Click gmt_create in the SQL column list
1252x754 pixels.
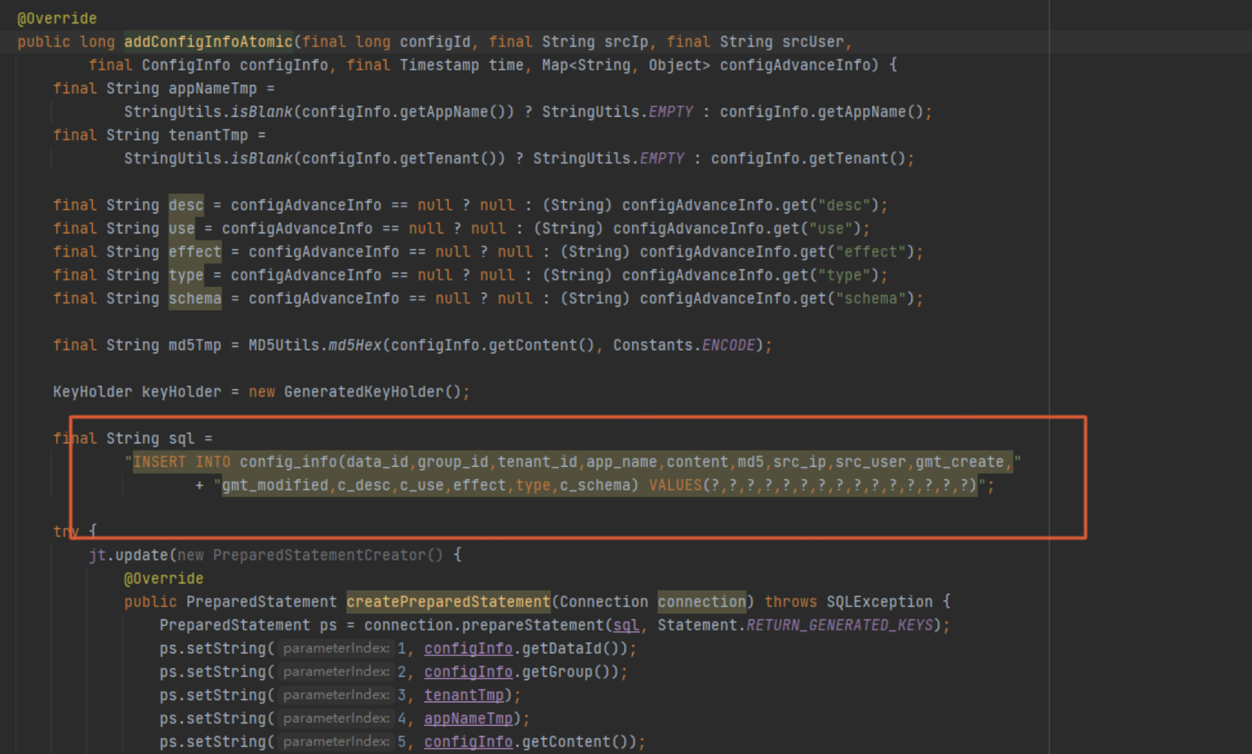960,462
